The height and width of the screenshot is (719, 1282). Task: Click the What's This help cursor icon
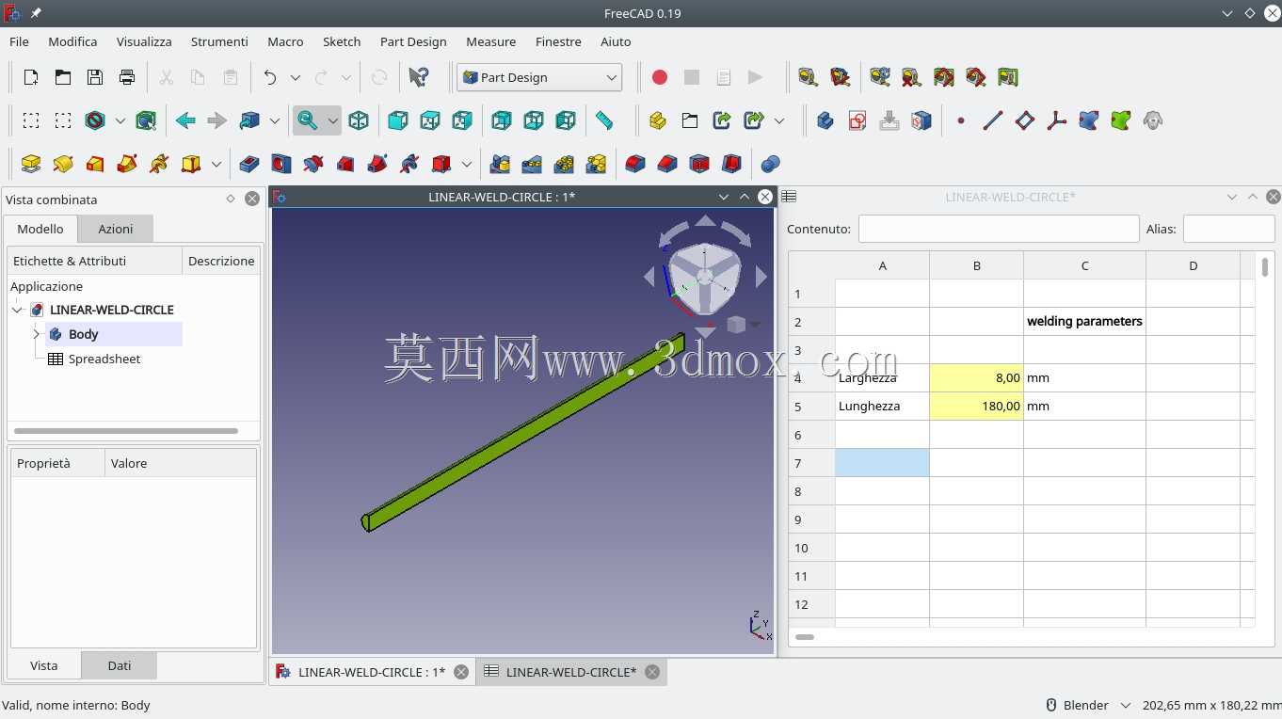(x=419, y=77)
